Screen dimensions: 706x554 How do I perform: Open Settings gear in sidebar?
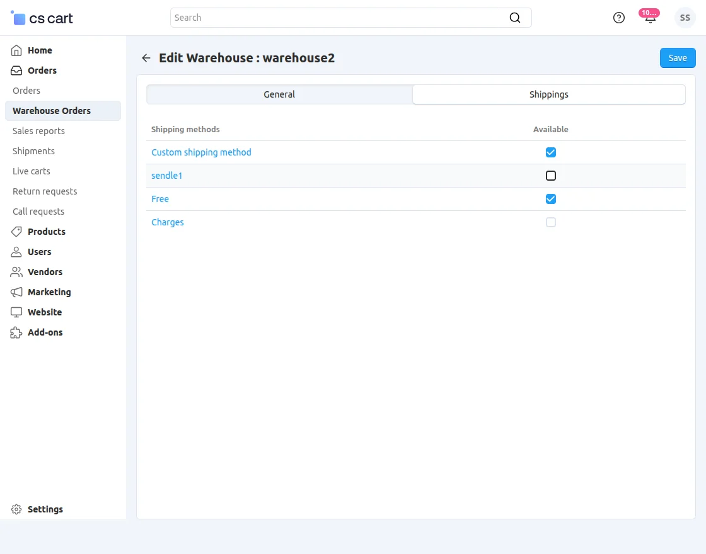coord(16,509)
